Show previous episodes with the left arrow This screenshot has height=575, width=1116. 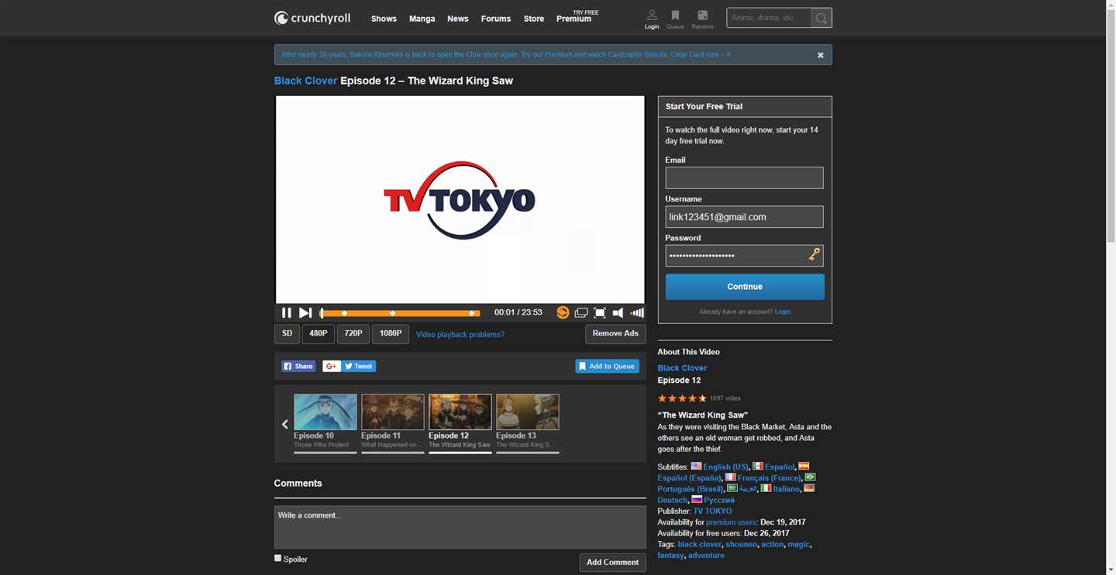(284, 424)
